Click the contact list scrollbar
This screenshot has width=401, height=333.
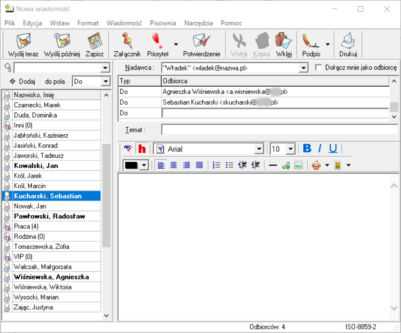(x=107, y=195)
